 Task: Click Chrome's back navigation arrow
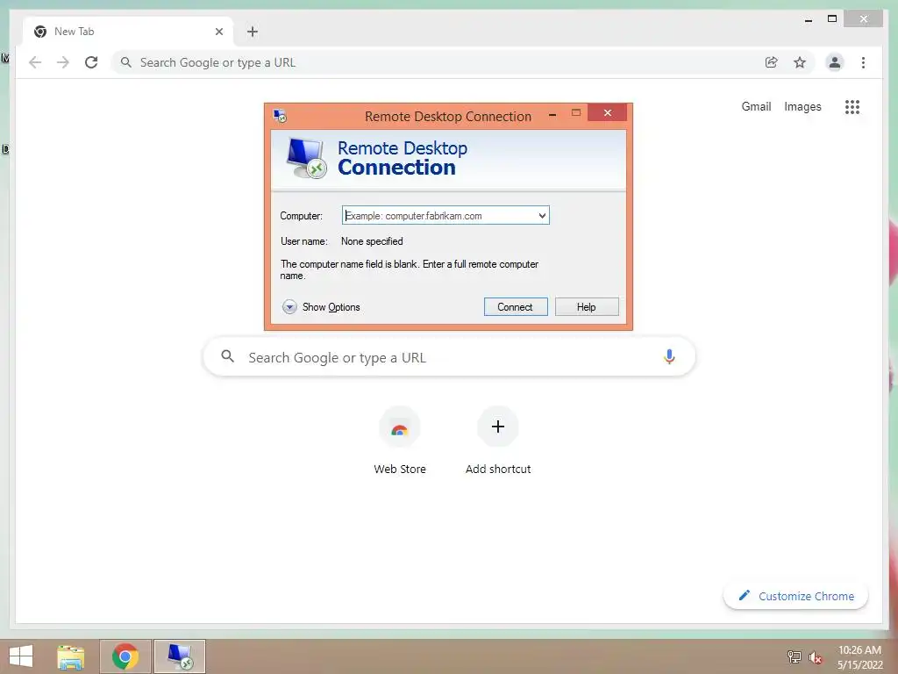coord(35,62)
